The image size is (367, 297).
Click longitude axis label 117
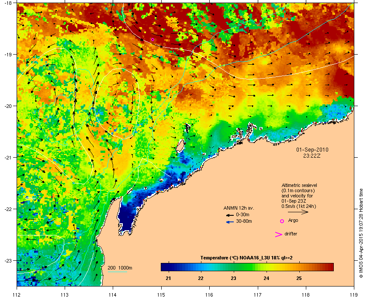coord(258,294)
